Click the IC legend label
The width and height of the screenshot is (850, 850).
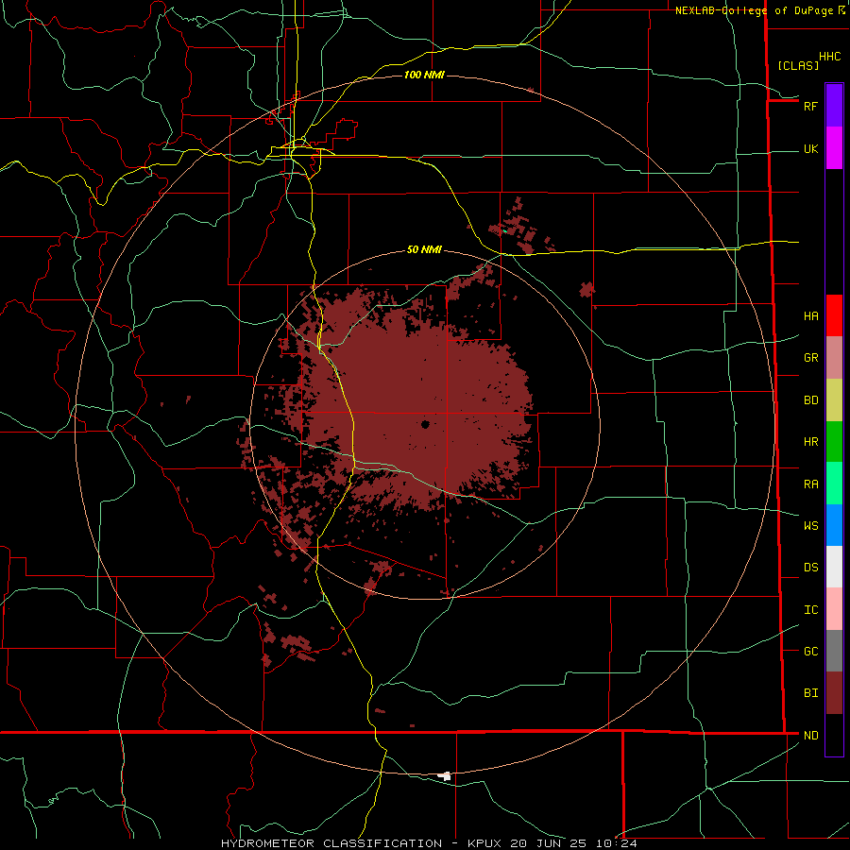tap(810, 610)
